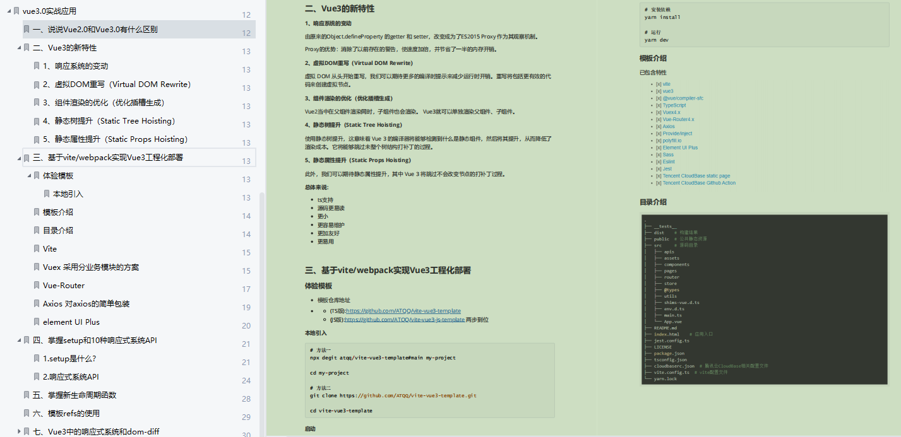Select the "四、掌握setup和10种响应式系统API" outline entry
Screen dimensions: 901x437
[95, 340]
